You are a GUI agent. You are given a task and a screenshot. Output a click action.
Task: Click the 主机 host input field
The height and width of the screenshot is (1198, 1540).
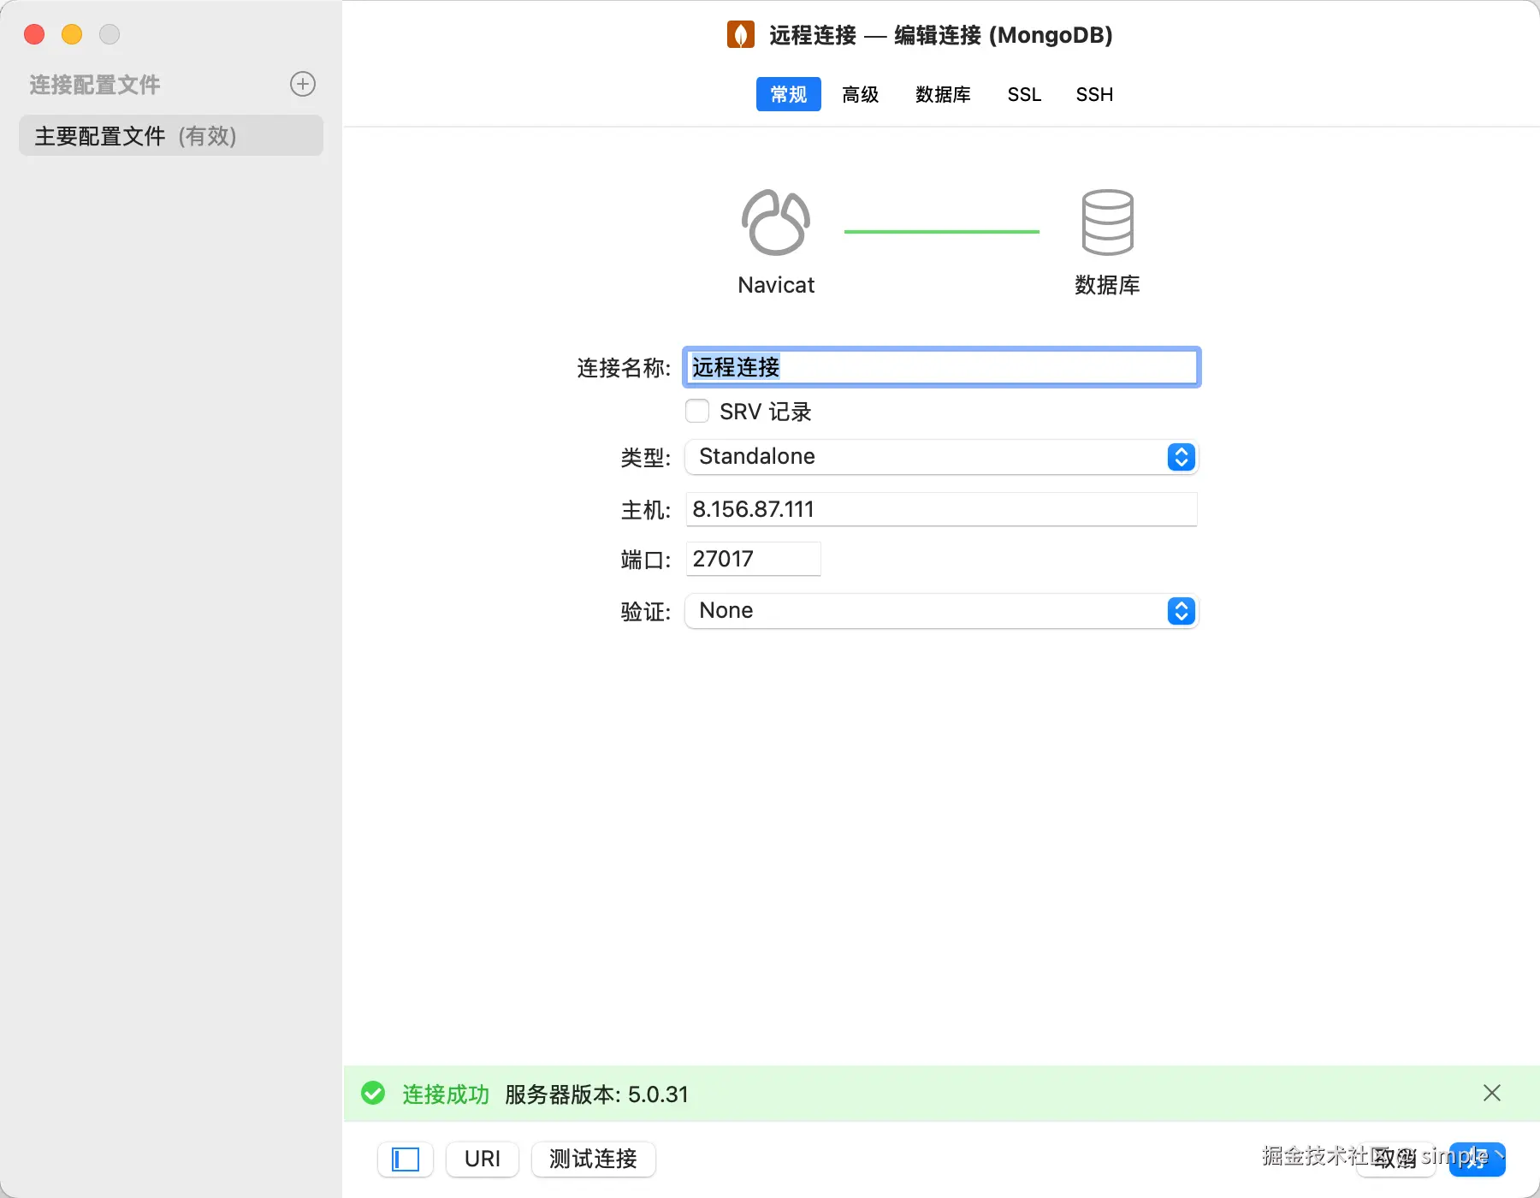pyautogui.click(x=941, y=509)
